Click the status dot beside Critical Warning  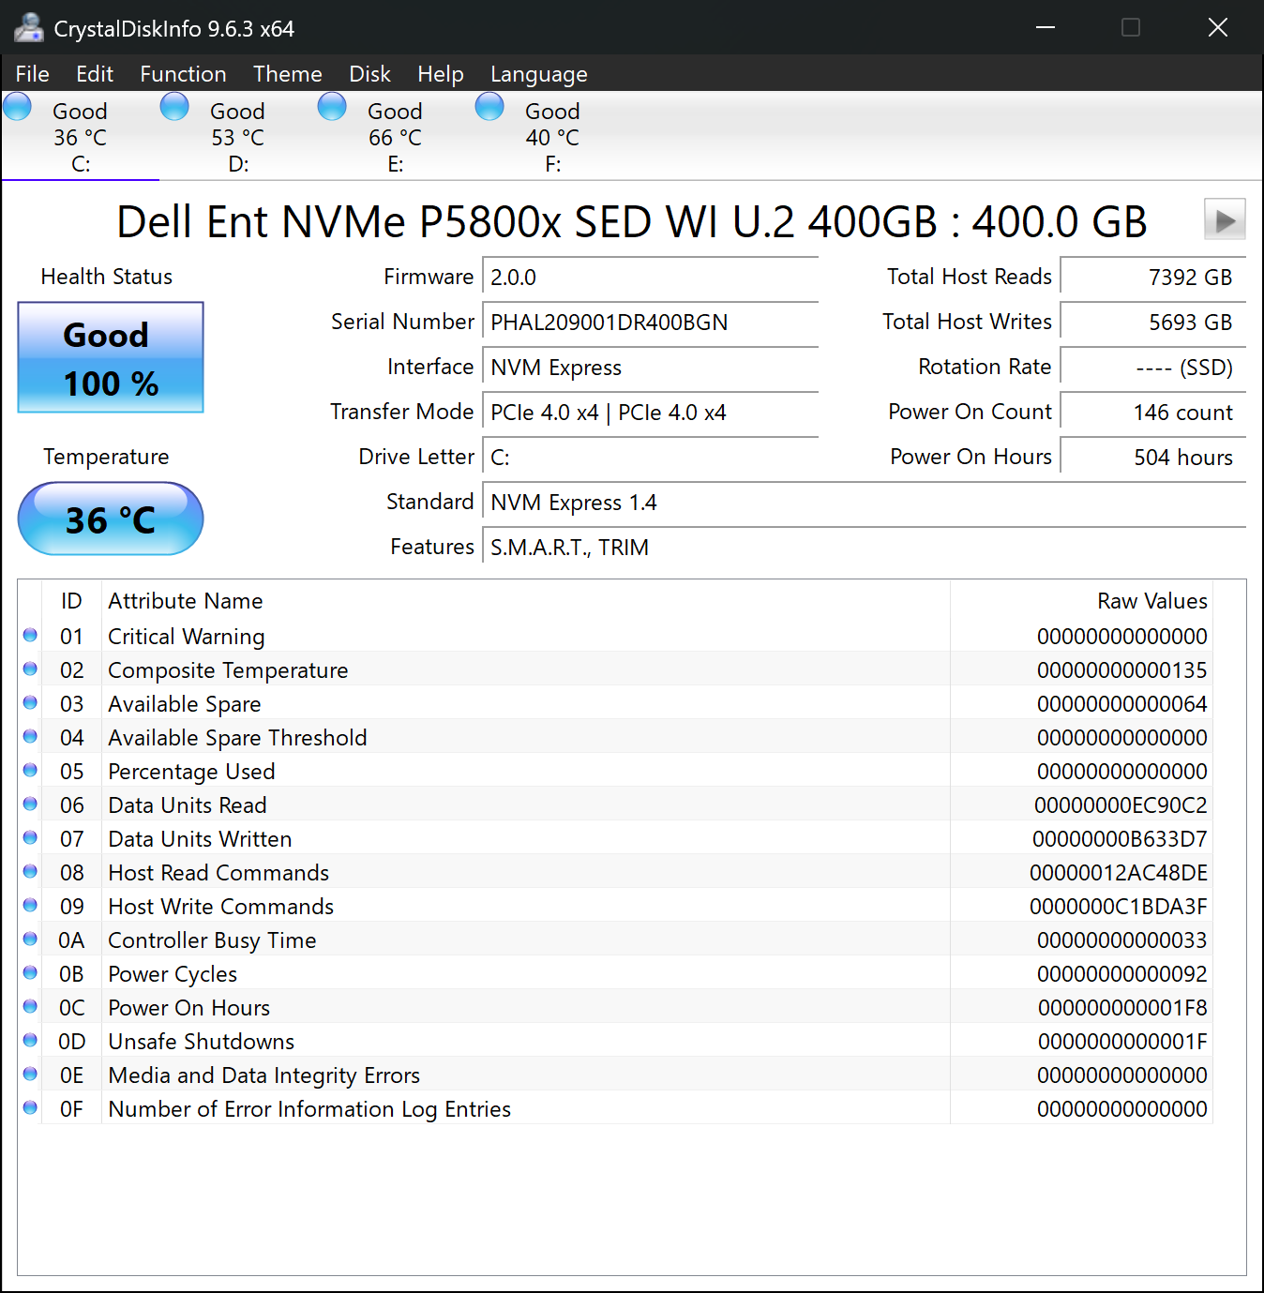(30, 636)
